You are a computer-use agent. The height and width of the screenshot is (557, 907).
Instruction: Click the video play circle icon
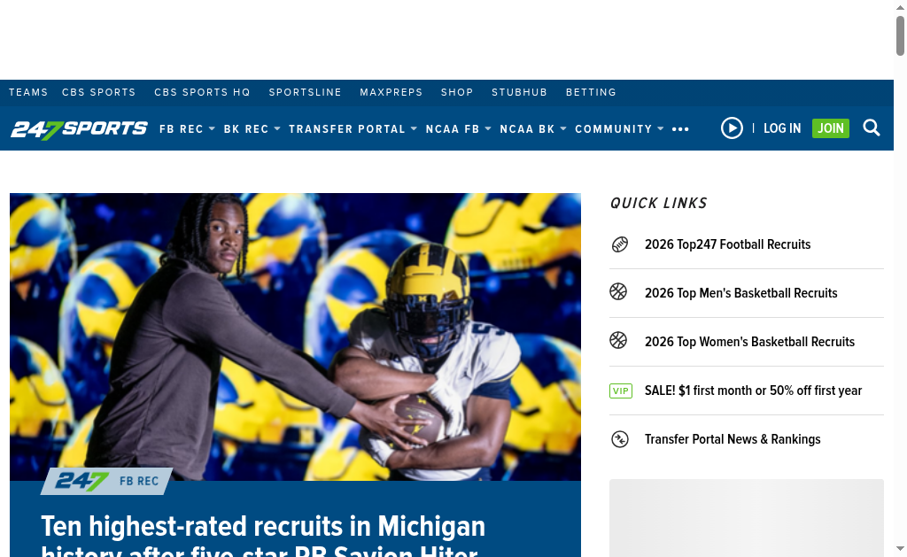(732, 128)
